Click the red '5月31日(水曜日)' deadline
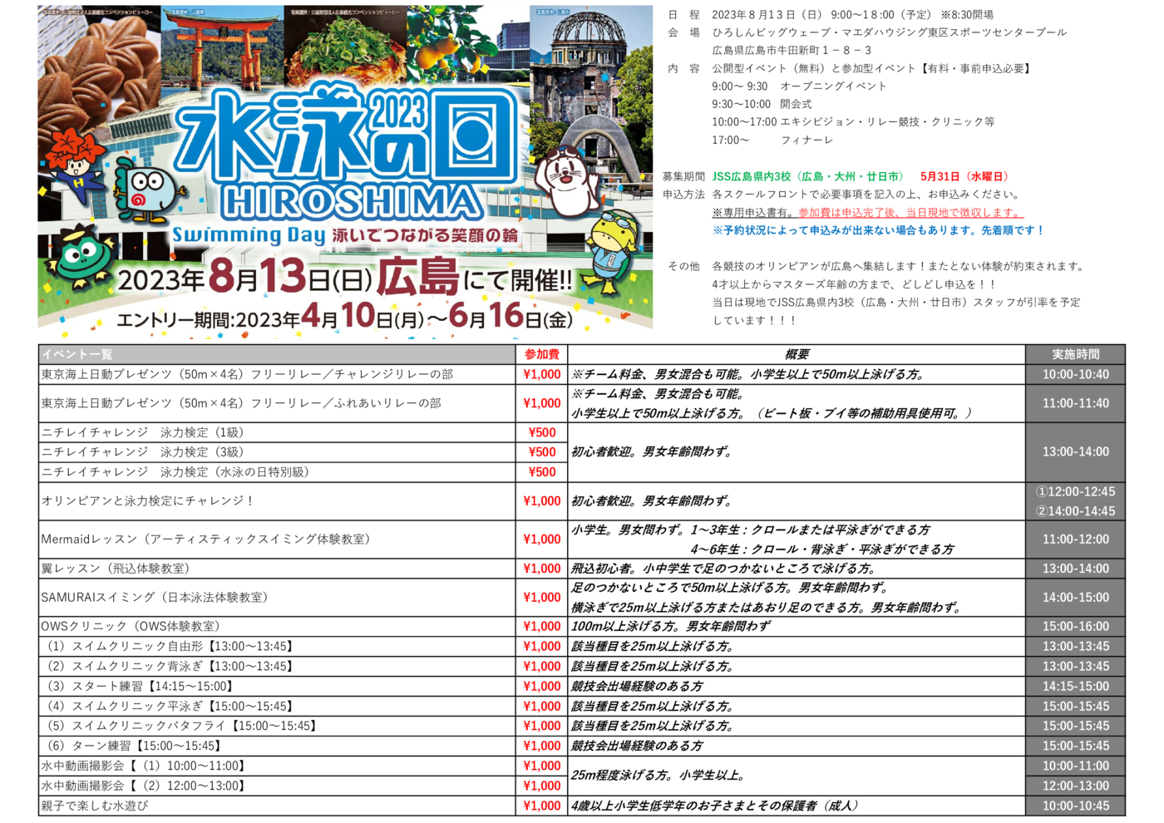The height and width of the screenshot is (823, 1164). coord(964,176)
